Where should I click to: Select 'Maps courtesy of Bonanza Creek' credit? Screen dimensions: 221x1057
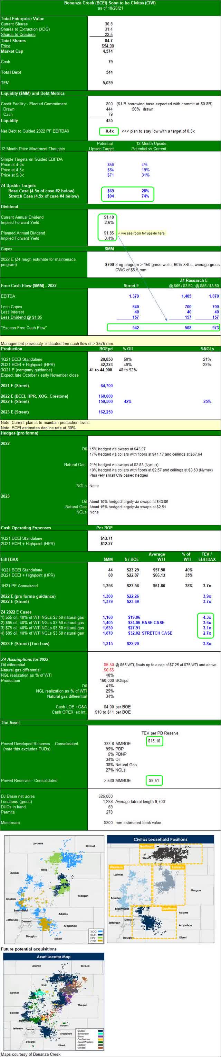pyautogui.click(x=31, y=1054)
